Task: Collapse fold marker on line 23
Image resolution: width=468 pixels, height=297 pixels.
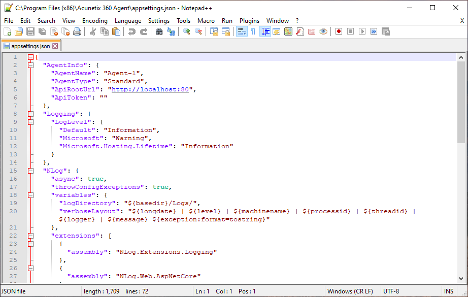Action: tap(30, 244)
